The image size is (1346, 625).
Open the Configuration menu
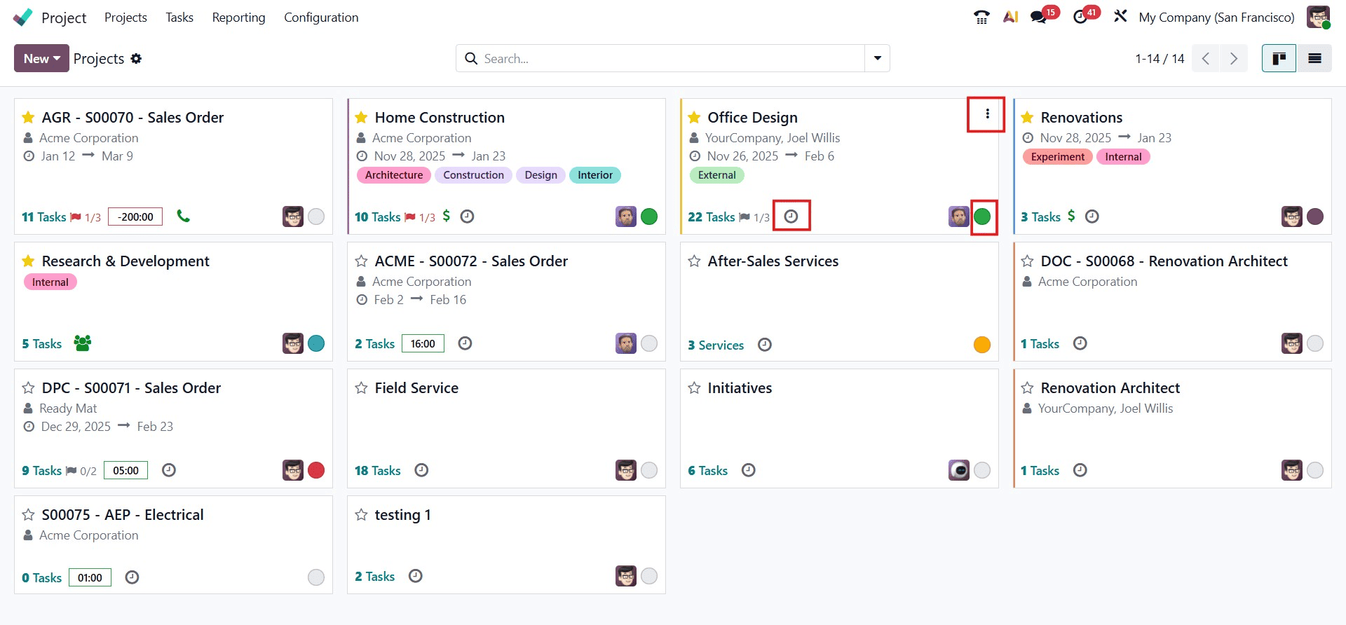(321, 17)
